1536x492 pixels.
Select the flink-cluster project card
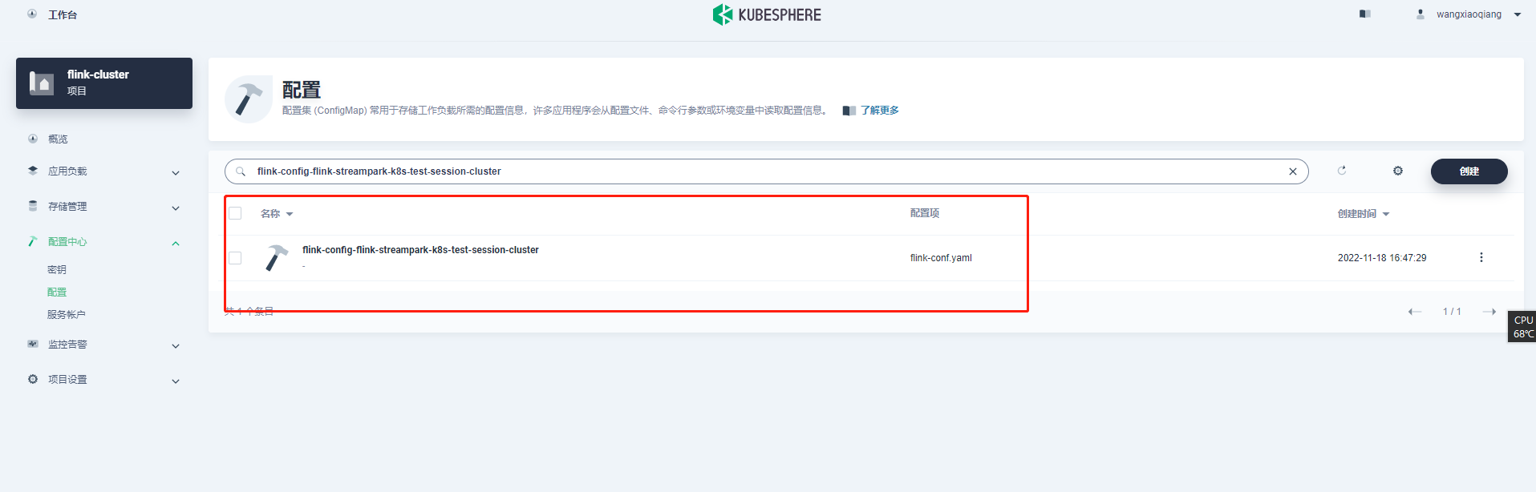click(x=104, y=83)
